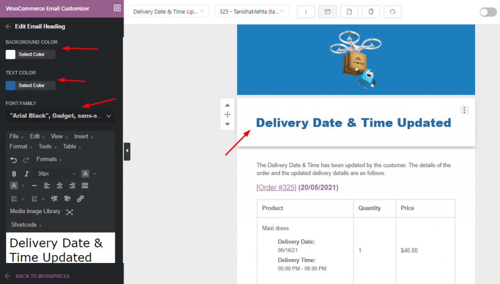Click the three-dot options on the heading block
The height and width of the screenshot is (284, 500).
coord(464,110)
